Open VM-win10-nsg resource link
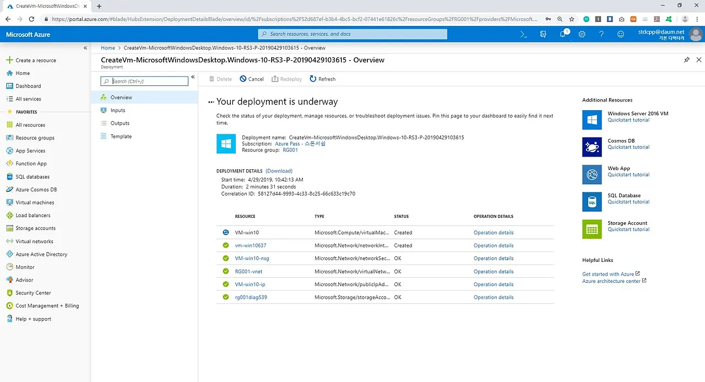 point(252,258)
